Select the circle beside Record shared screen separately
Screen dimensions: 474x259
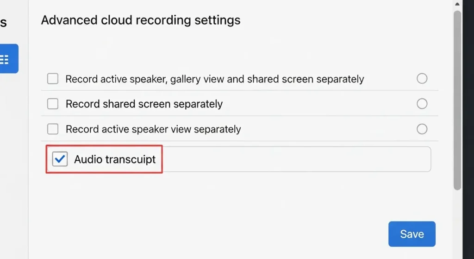pos(422,103)
